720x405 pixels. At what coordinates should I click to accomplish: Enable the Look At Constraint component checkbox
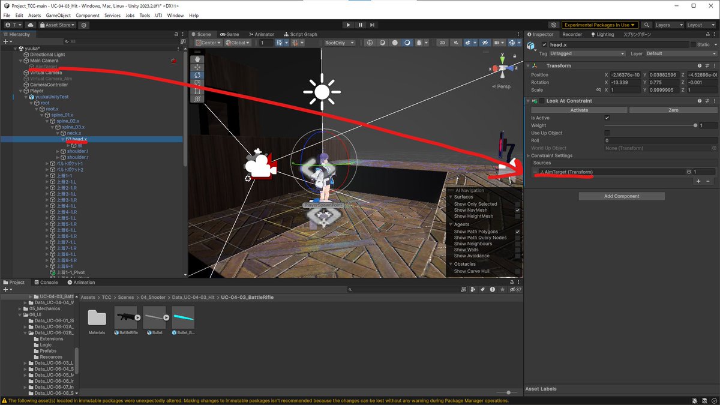pyautogui.click(x=542, y=101)
